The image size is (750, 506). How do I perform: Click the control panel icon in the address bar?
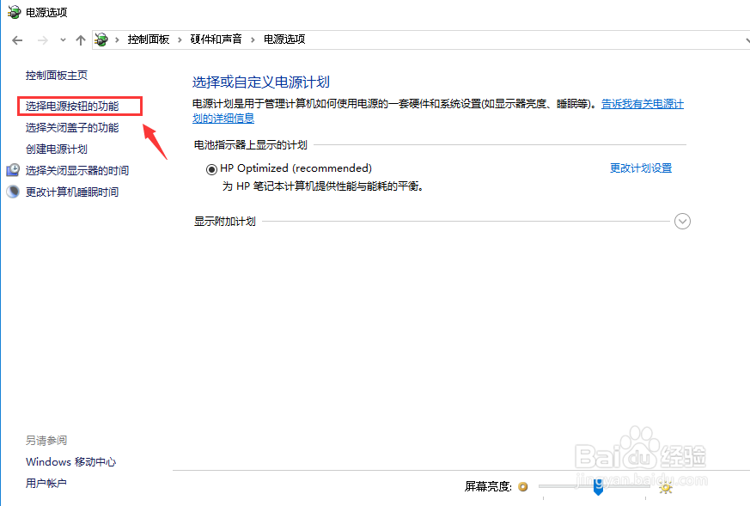click(101, 39)
